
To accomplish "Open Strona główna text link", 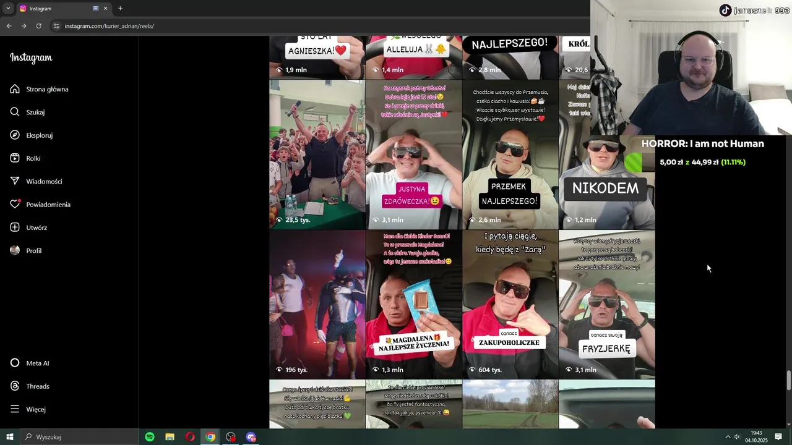I will click(47, 89).
